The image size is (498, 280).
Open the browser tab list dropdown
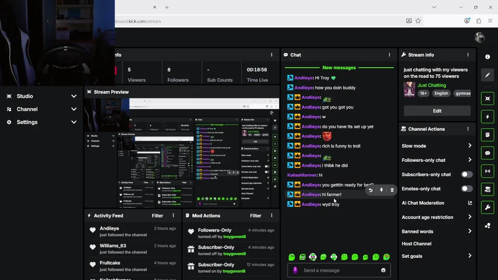[x=434, y=7]
